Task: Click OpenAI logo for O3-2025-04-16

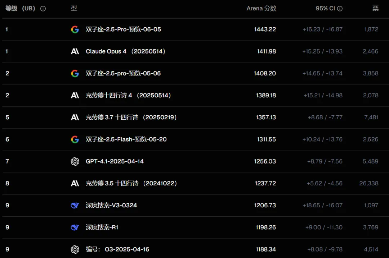Action: pos(75,249)
